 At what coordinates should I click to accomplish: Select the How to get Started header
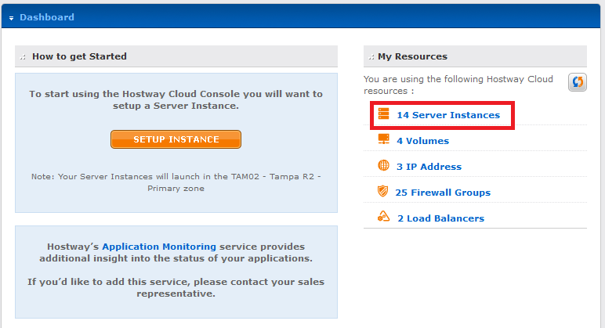(176, 56)
